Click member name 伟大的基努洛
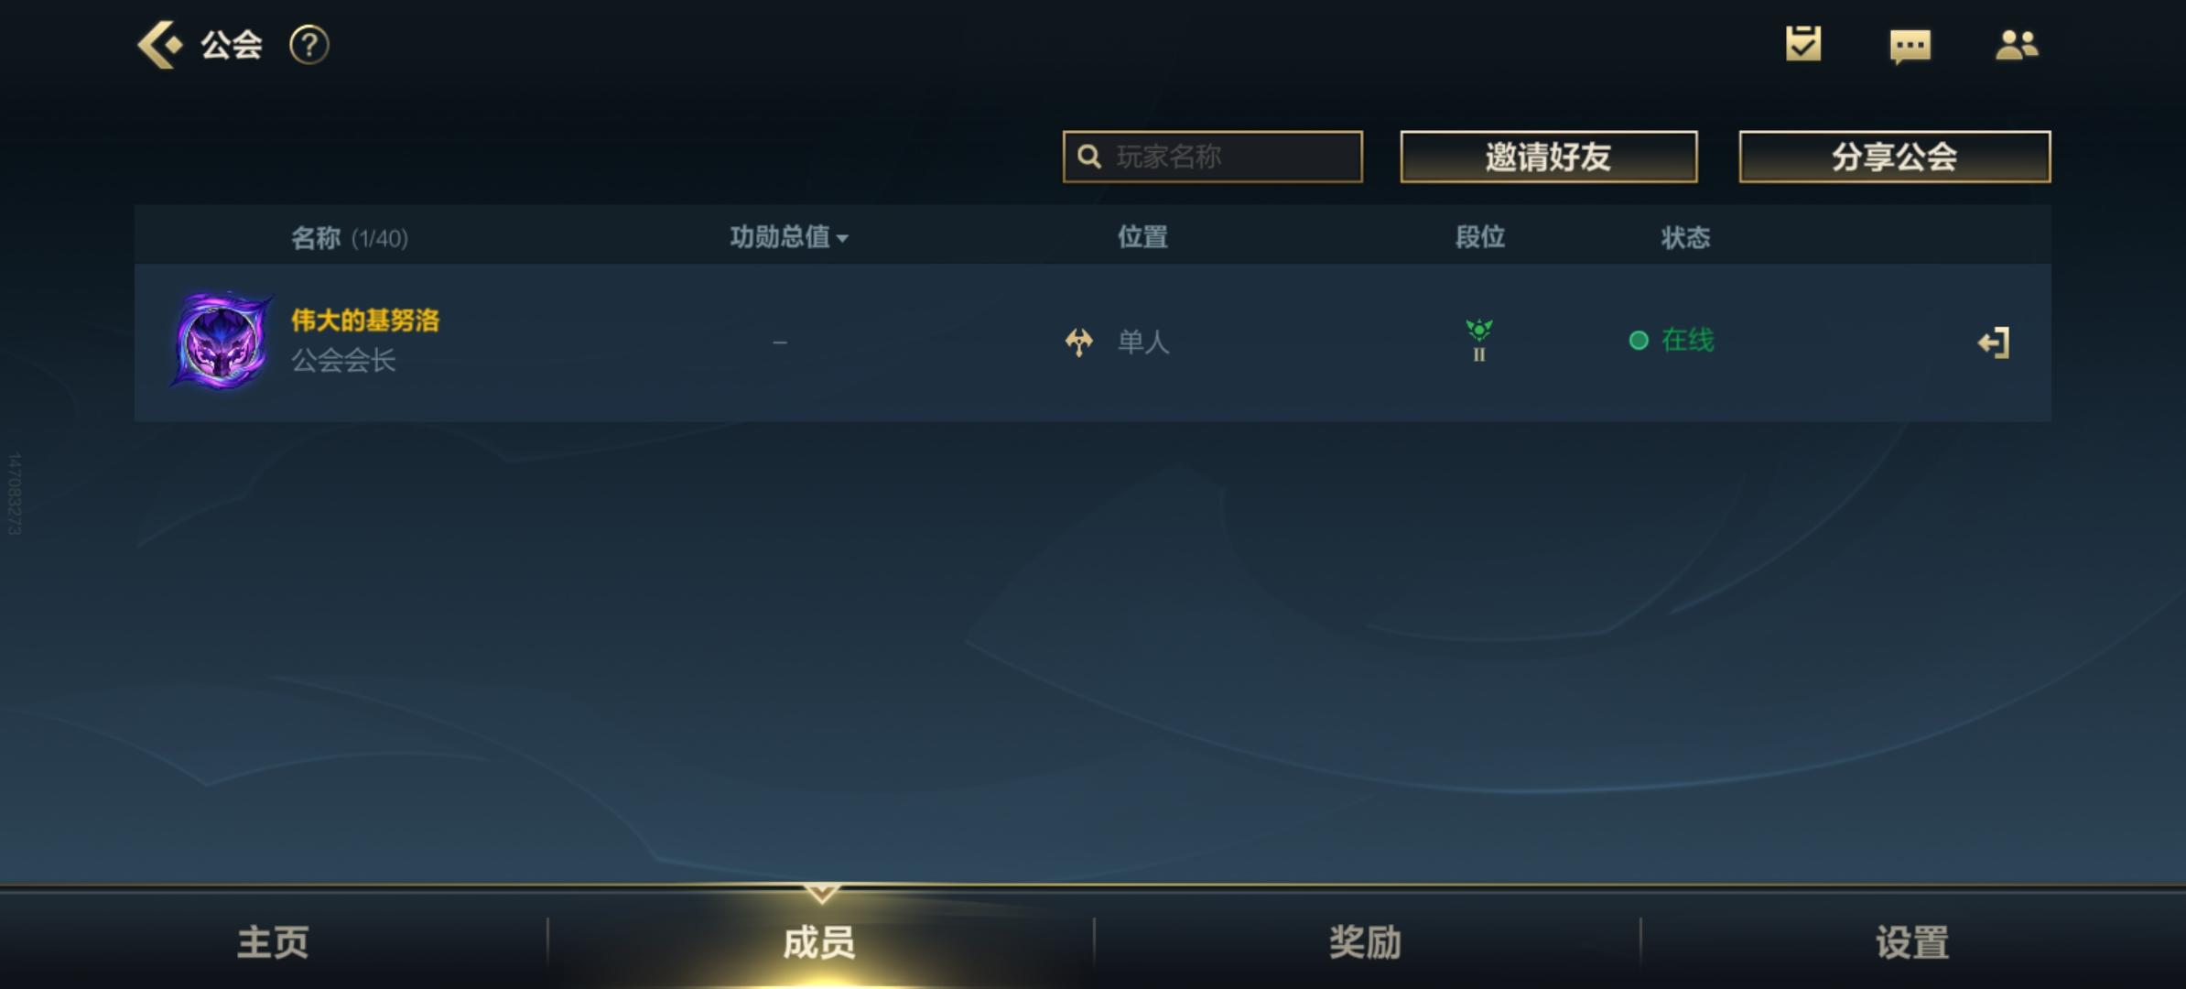Image resolution: width=2186 pixels, height=989 pixels. tap(365, 321)
